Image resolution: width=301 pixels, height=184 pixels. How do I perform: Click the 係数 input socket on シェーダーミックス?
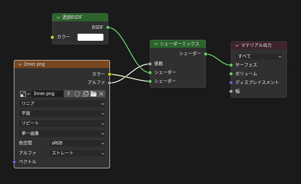[x=150, y=64]
